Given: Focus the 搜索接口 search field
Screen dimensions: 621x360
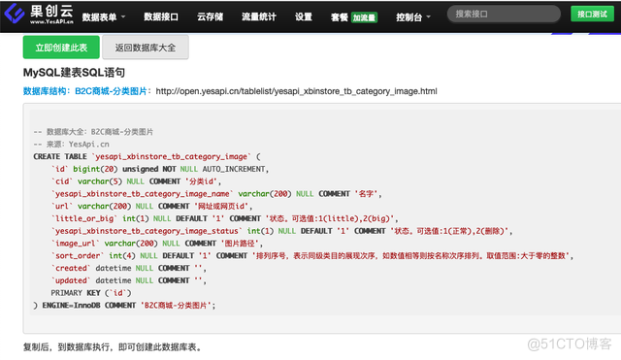Looking at the screenshot, I should point(504,15).
